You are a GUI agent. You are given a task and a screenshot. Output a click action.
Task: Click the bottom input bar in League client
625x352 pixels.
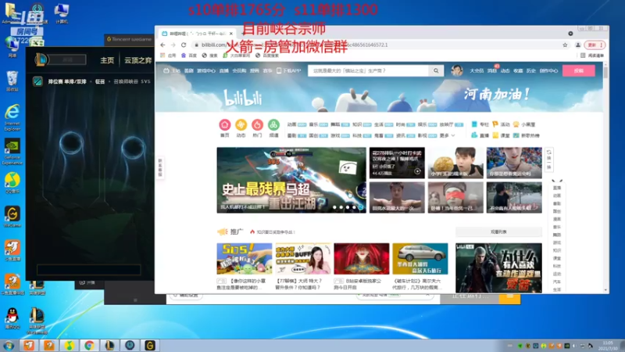(x=88, y=270)
